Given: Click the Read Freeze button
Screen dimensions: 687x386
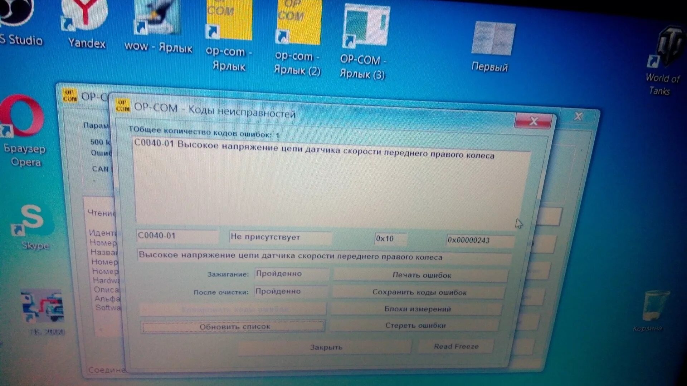Looking at the screenshot, I should [x=455, y=346].
